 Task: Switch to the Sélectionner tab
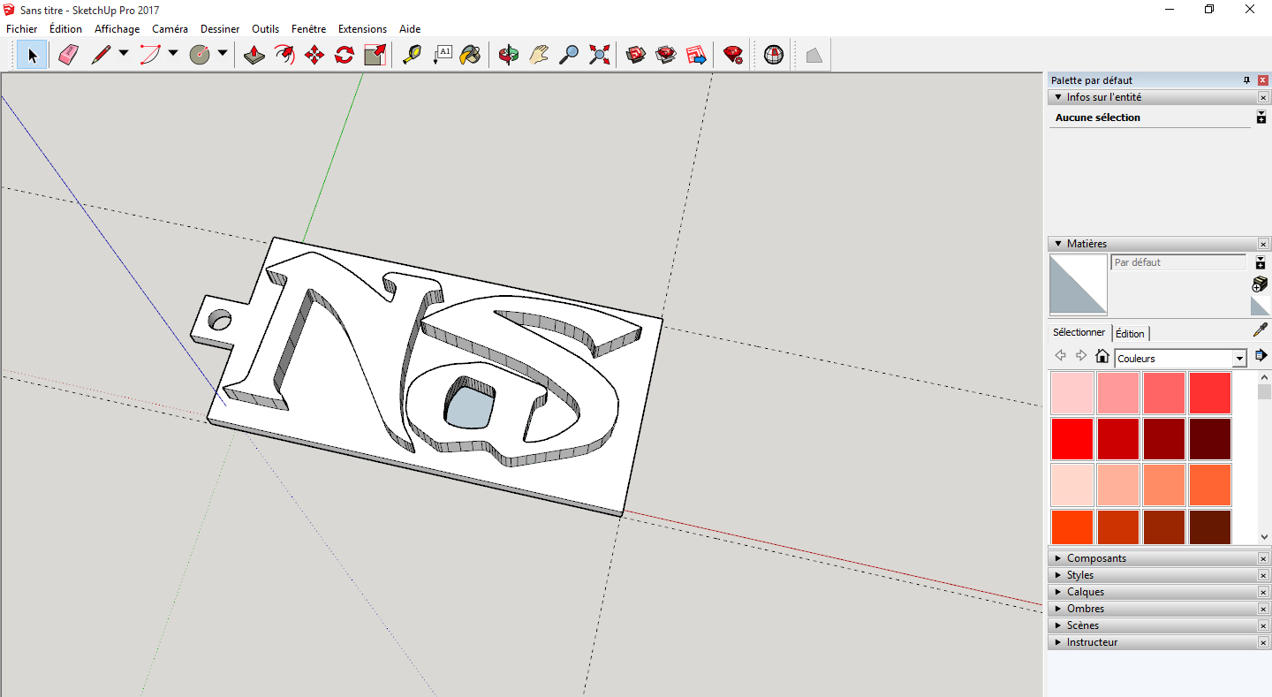(x=1079, y=332)
